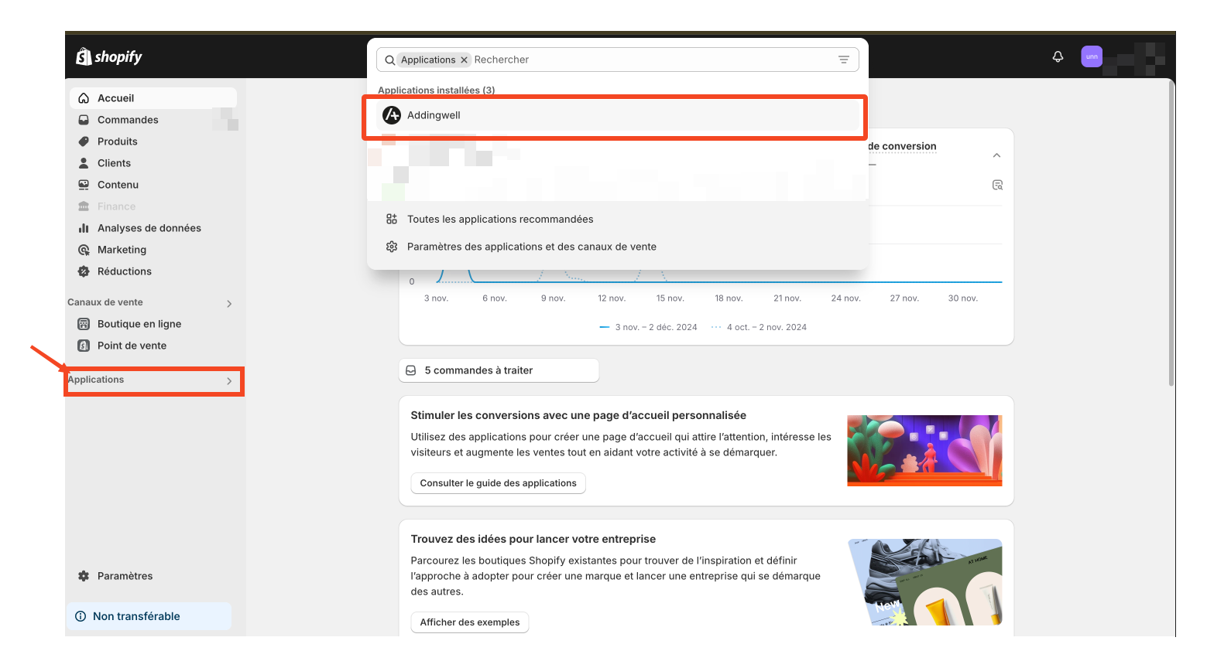Open Réductions via its discount badge icon

click(x=84, y=271)
